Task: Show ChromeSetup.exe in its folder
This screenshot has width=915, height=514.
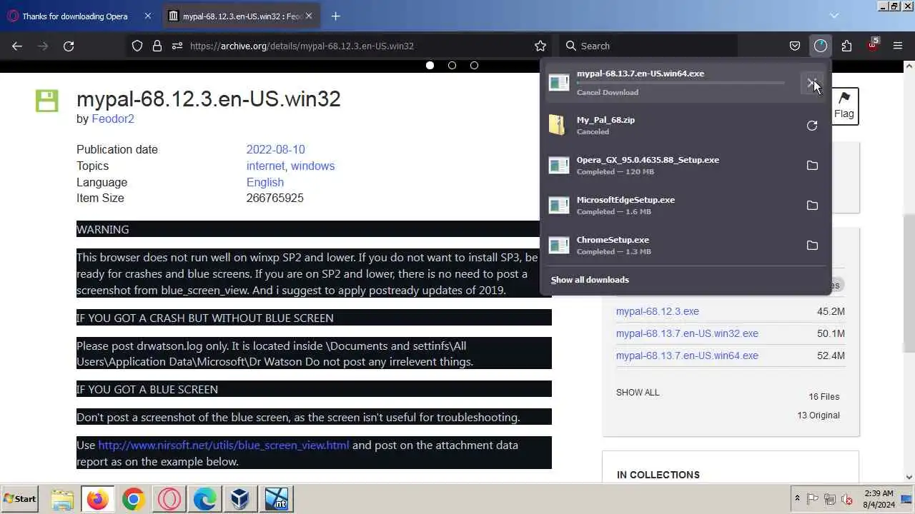Action: pyautogui.click(x=812, y=246)
